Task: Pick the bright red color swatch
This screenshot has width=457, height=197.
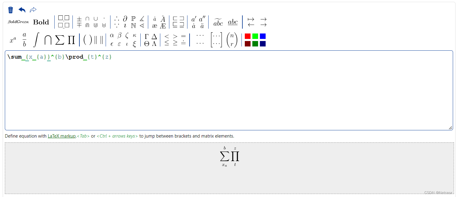Action: pyautogui.click(x=248, y=36)
